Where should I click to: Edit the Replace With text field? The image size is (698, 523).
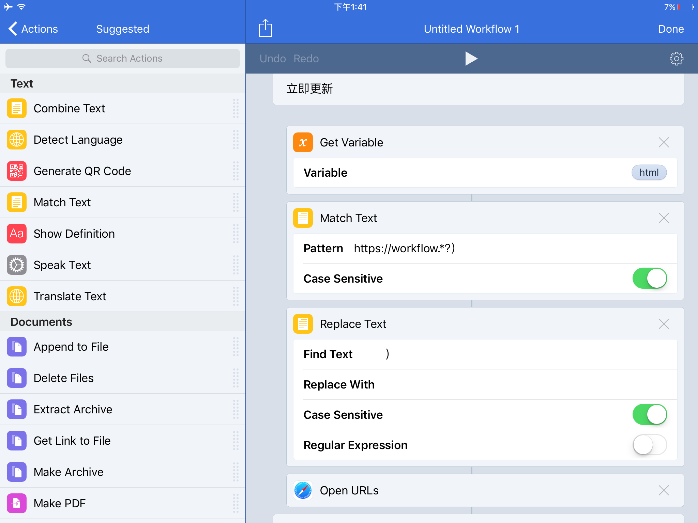pos(511,384)
